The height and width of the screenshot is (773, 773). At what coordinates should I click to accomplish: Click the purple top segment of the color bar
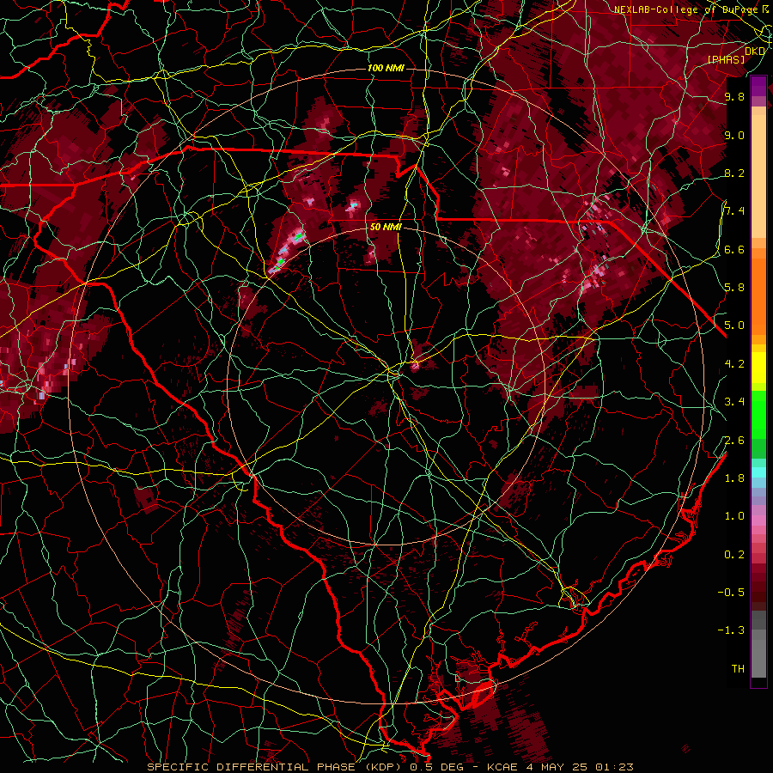758,86
